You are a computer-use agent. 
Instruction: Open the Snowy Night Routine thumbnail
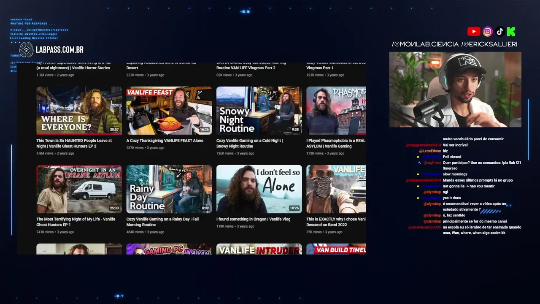coord(259,111)
